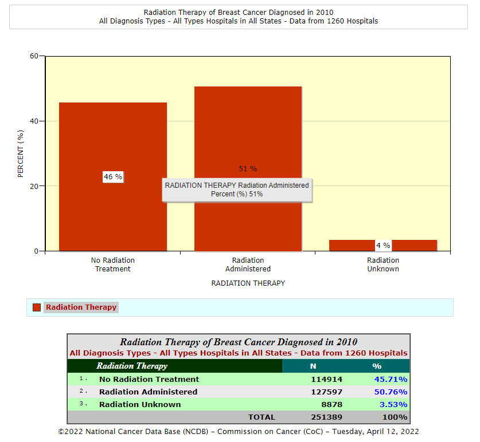Click the Radiation Therapy table column header

pyautogui.click(x=132, y=366)
